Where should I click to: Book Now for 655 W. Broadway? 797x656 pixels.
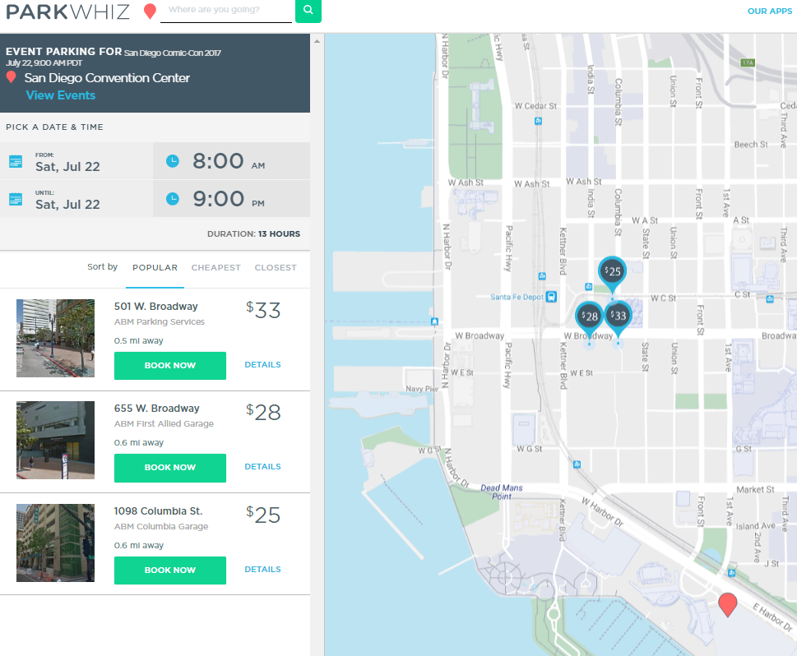170,468
